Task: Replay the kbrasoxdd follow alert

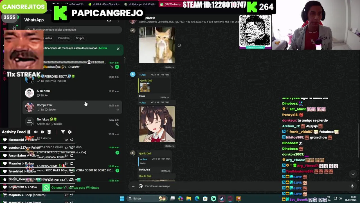Action: click(71, 140)
